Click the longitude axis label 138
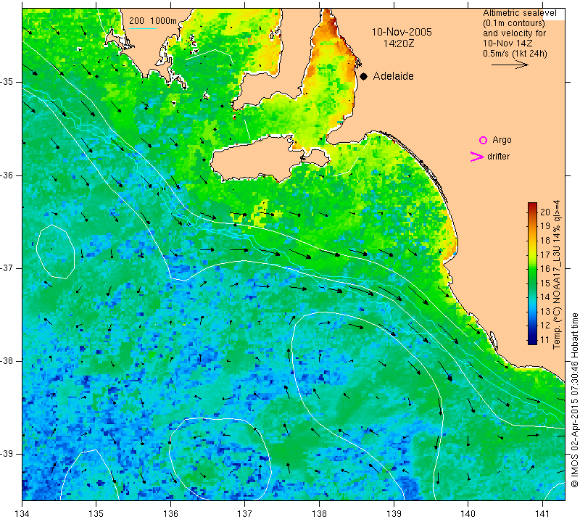The height and width of the screenshot is (522, 580). click(319, 514)
